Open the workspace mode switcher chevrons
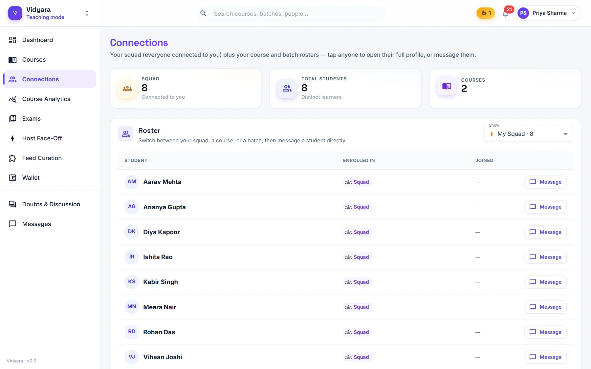 87,13
